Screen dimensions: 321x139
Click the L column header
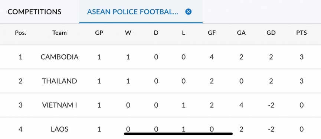coord(183,33)
